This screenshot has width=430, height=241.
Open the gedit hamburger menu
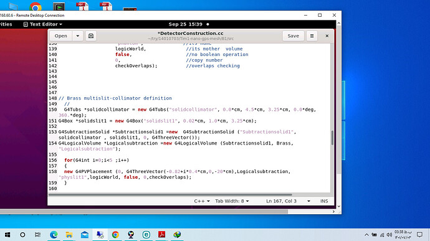tap(312, 36)
